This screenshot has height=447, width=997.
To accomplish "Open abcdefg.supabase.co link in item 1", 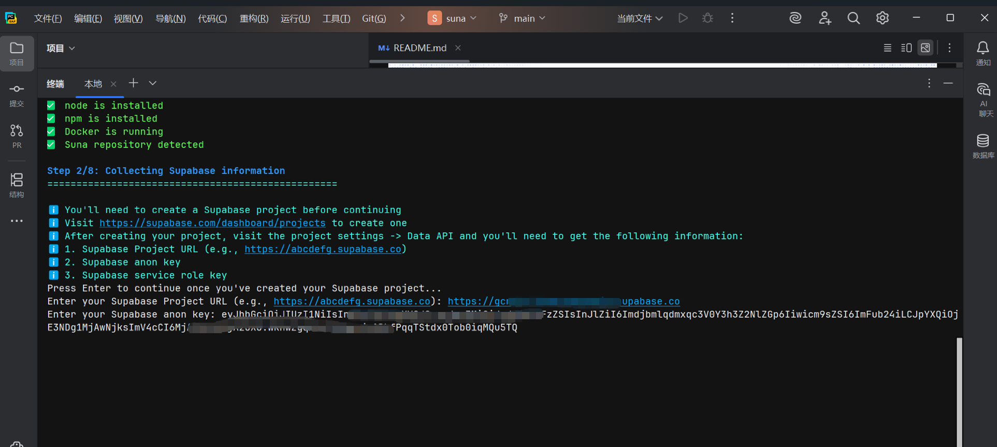I will pos(323,249).
